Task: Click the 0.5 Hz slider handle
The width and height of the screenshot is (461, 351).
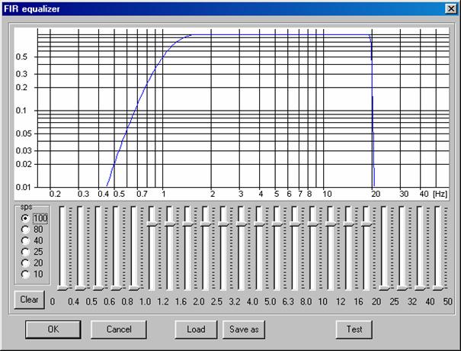Action: (x=98, y=288)
